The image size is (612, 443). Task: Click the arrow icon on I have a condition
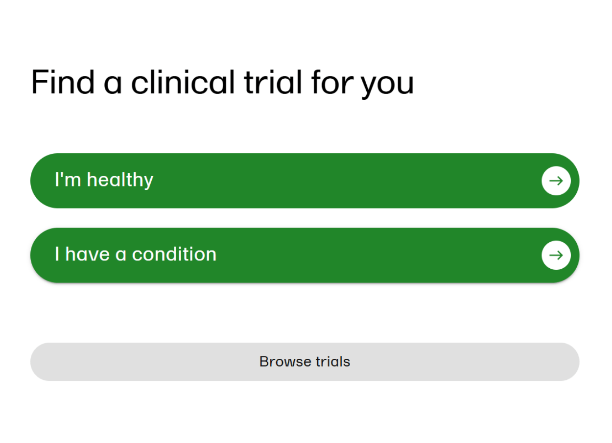point(556,255)
